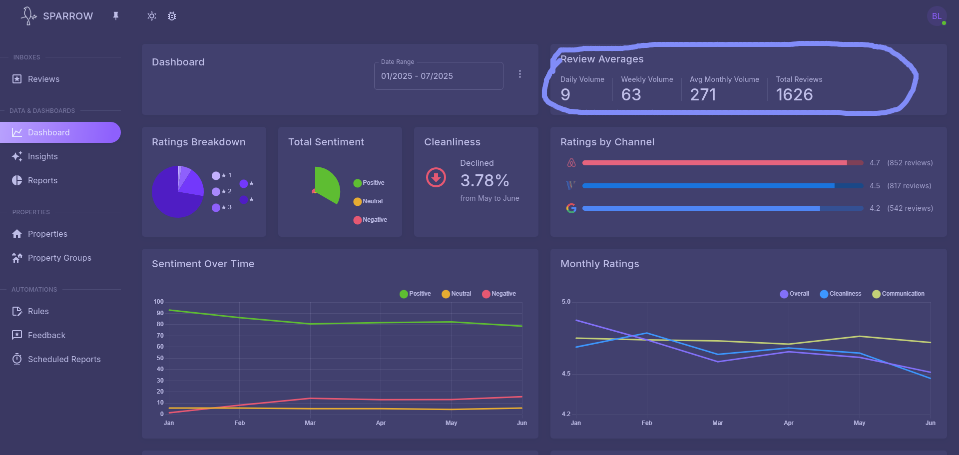The width and height of the screenshot is (959, 455).
Task: Open Property Groups from sidebar
Action: coord(59,258)
